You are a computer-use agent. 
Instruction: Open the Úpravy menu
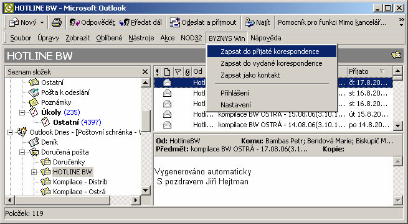pyautogui.click(x=49, y=38)
